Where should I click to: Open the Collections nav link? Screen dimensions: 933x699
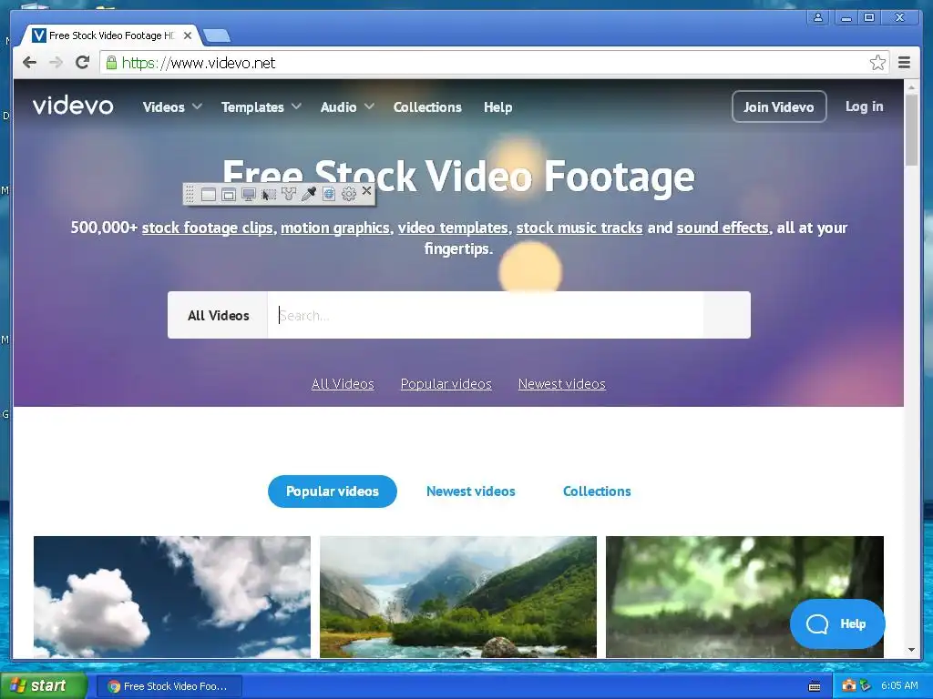(427, 107)
